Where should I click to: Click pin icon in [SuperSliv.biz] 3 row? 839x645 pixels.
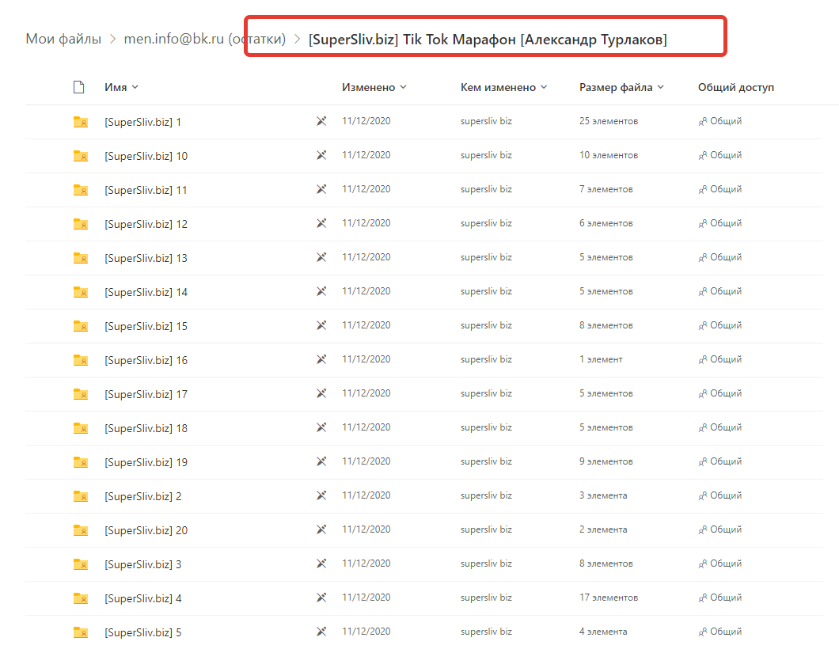321,563
